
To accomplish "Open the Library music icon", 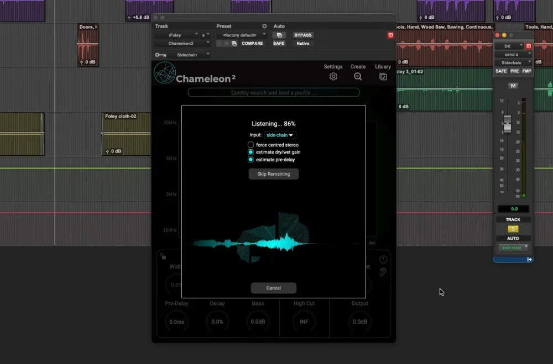I will pos(383,76).
